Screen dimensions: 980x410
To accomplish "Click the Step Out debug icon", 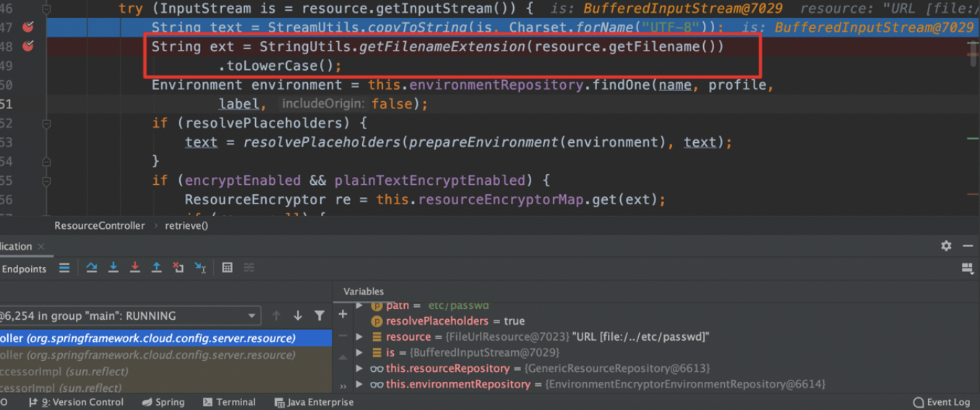I will 157,268.
